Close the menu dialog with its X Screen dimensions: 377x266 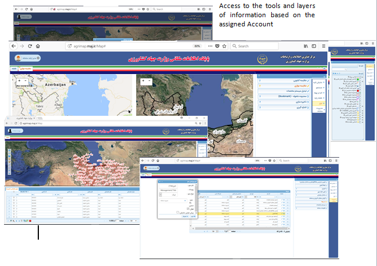pos(160,182)
